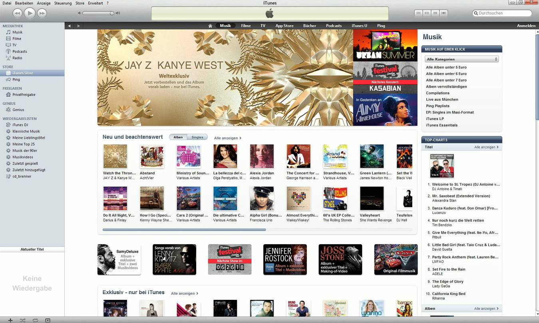Switch to album list view icon
The image size is (539, 323).
[x=427, y=13]
